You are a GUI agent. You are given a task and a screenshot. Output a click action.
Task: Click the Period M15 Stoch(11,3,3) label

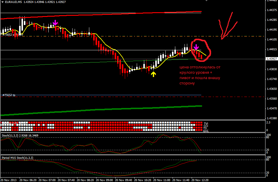click(17, 158)
